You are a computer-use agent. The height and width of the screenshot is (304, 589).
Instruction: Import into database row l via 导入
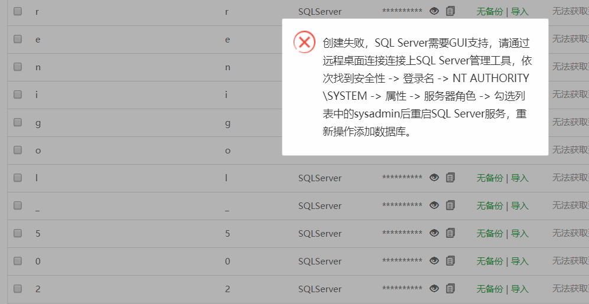point(520,178)
